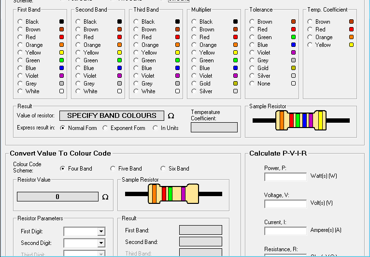
Task: Click the Temperature Coefficient result box
Action: [214, 127]
